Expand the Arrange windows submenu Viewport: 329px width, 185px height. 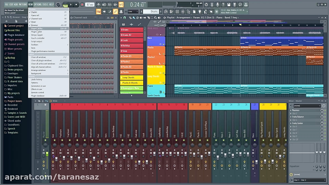click(x=38, y=70)
